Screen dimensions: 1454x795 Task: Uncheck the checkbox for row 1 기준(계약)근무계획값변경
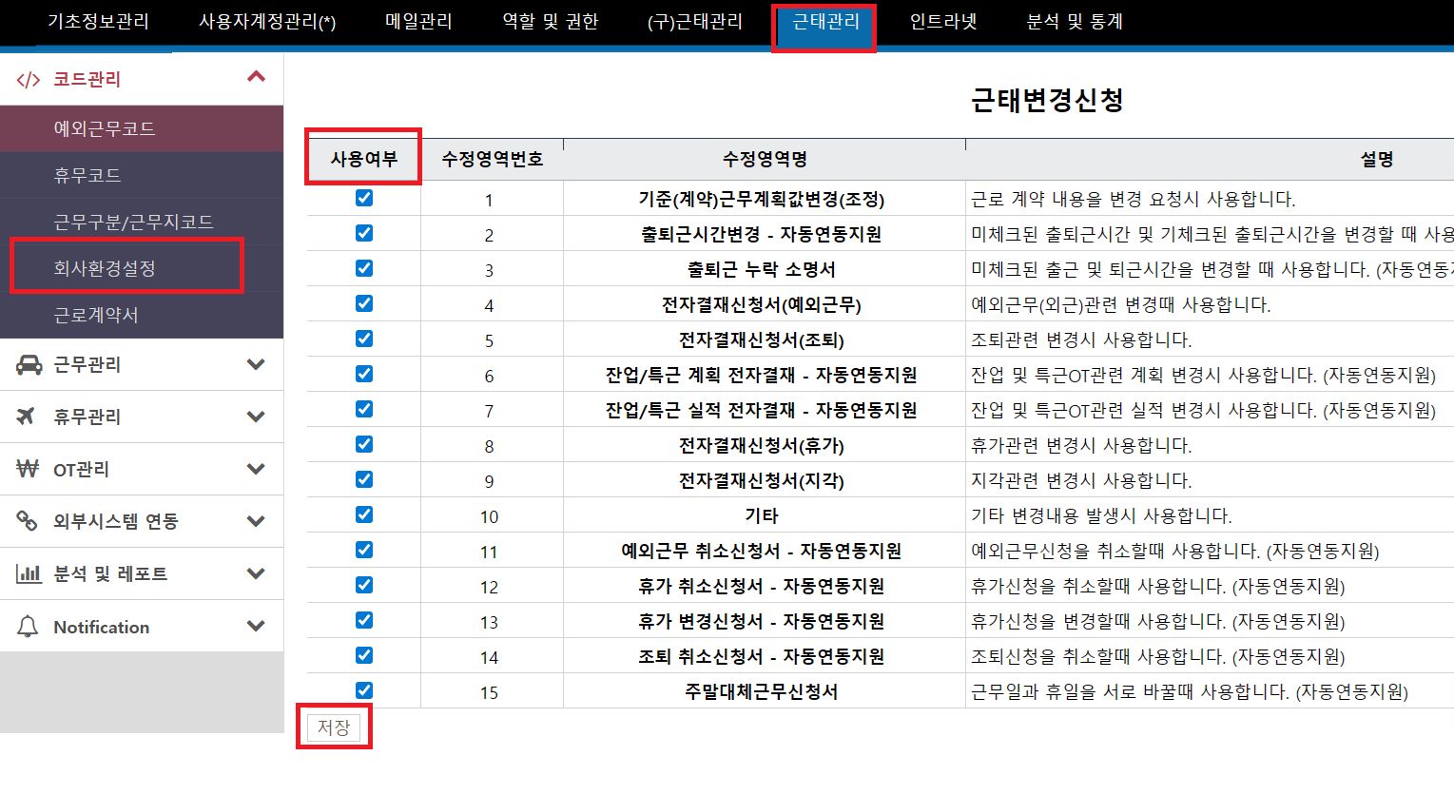point(364,198)
